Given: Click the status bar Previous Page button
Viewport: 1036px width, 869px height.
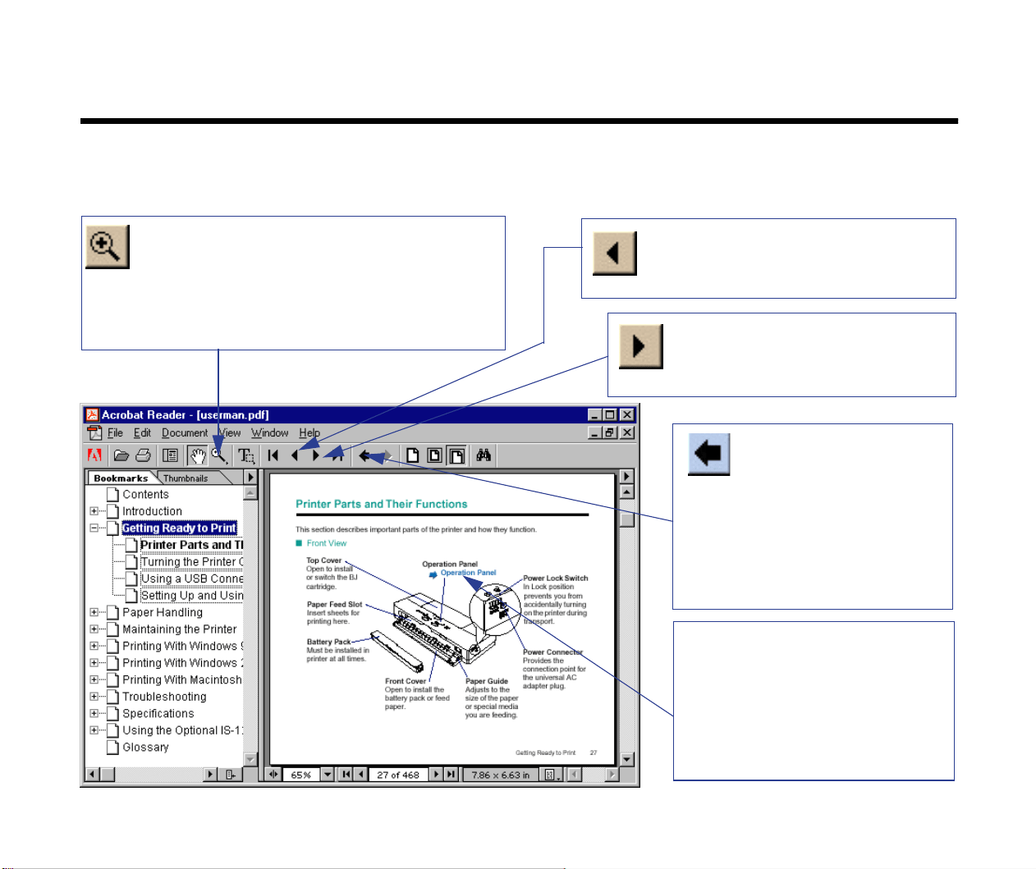Looking at the screenshot, I should (361, 774).
